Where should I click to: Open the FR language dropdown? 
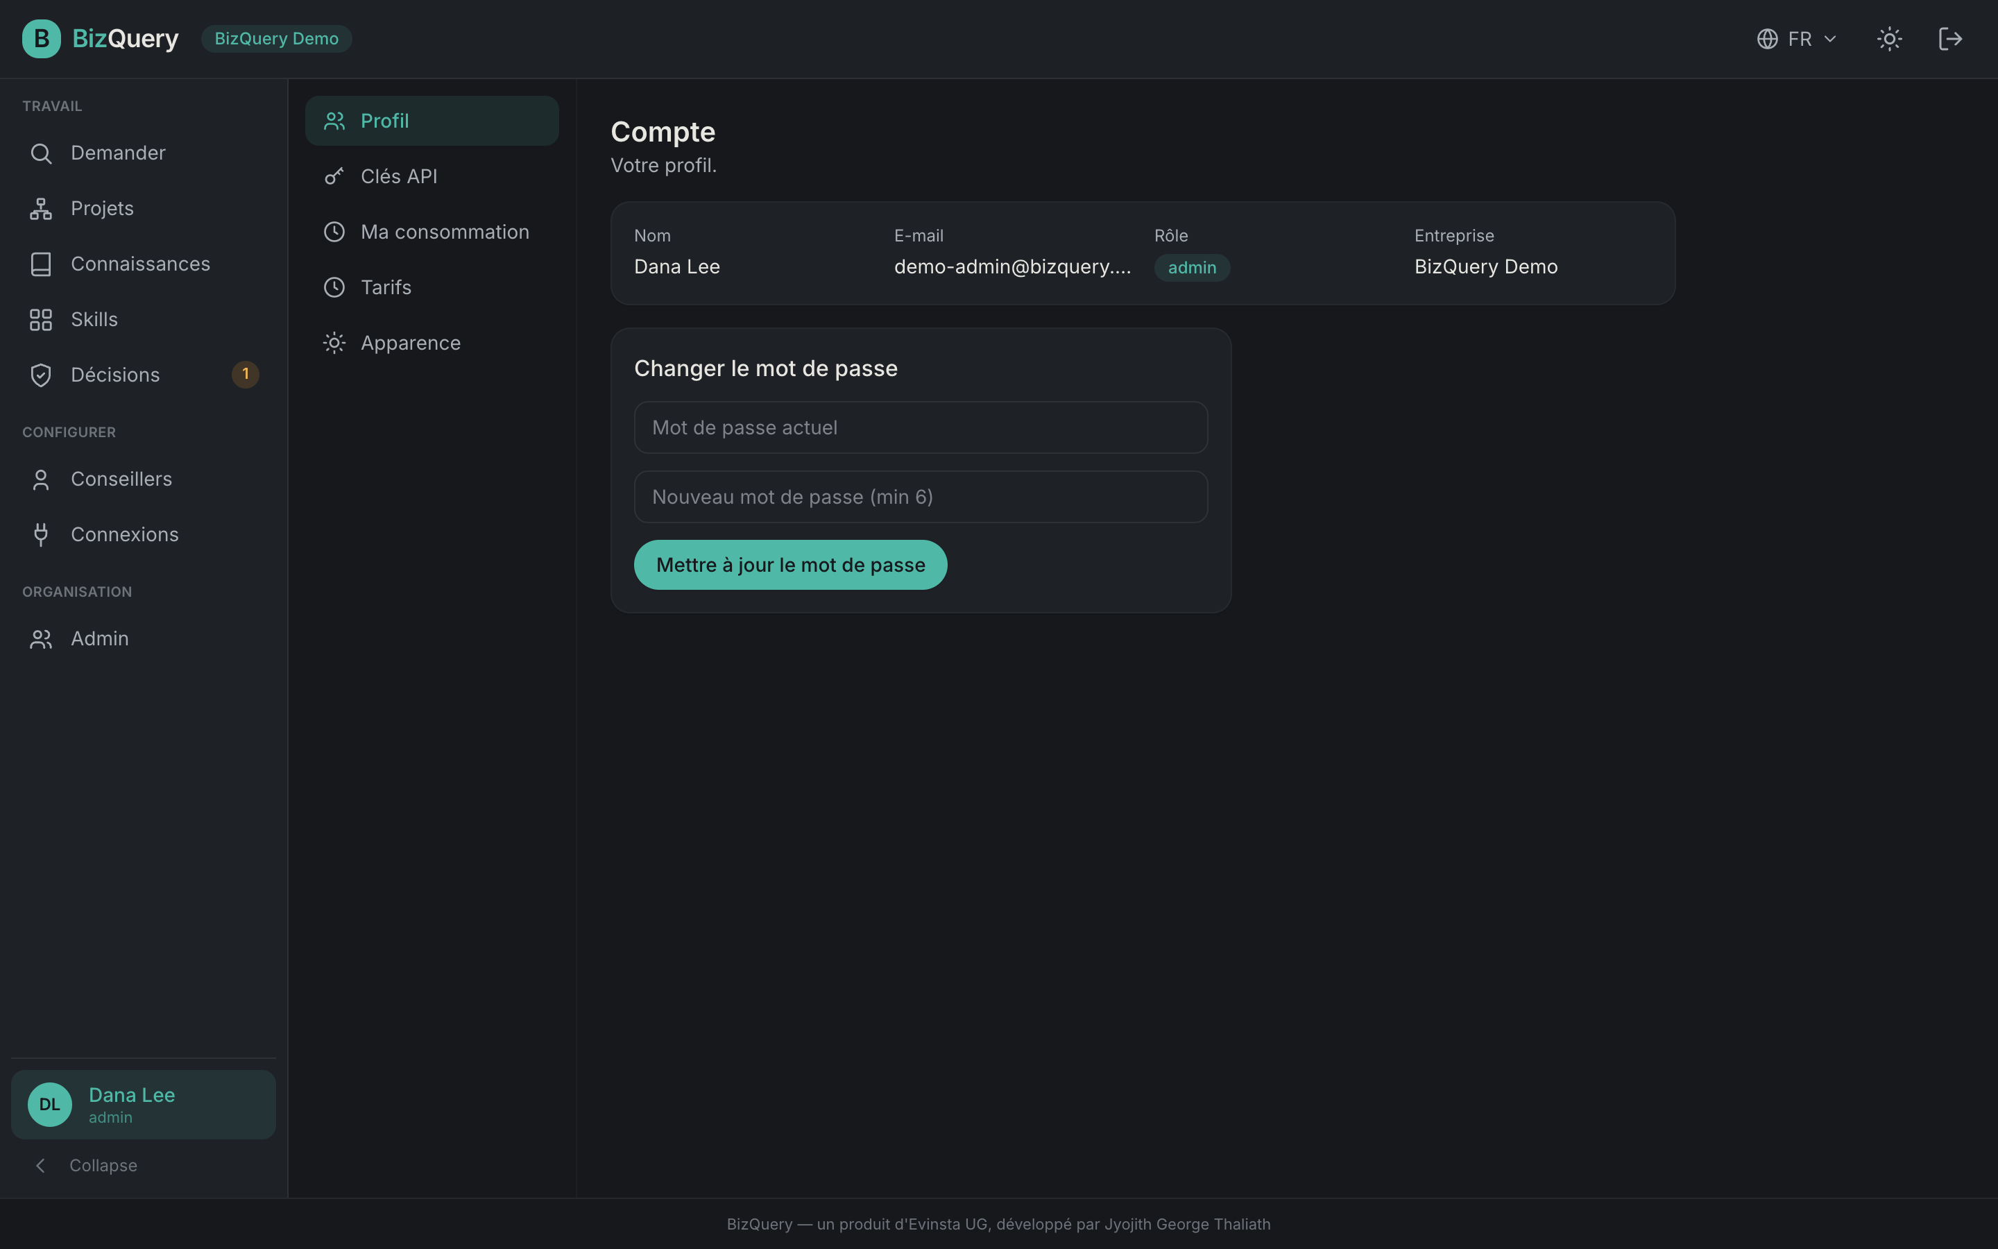pyautogui.click(x=1797, y=39)
